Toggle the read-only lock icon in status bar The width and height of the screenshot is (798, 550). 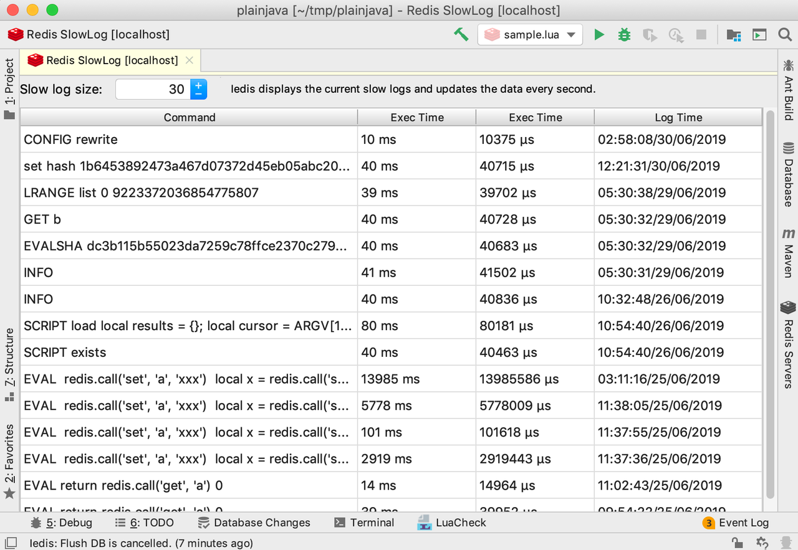click(x=736, y=543)
